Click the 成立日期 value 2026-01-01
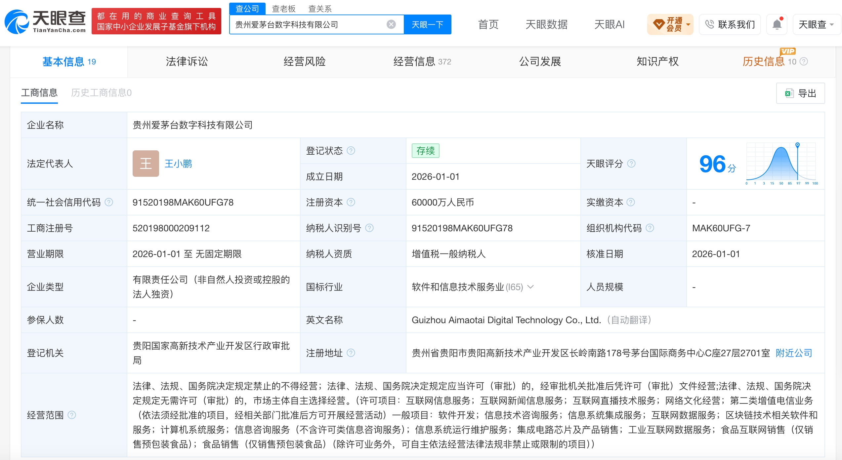Viewport: 842px width, 460px height. pyautogui.click(x=436, y=176)
